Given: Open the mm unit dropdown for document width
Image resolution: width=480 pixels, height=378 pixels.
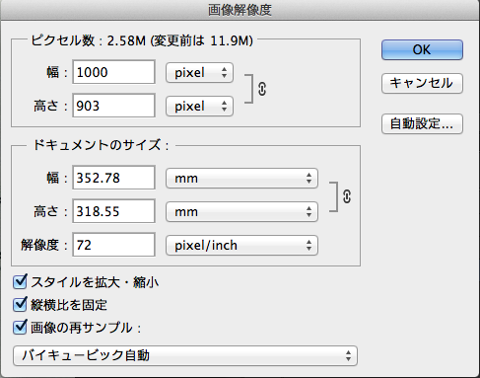Looking at the screenshot, I should (x=241, y=179).
